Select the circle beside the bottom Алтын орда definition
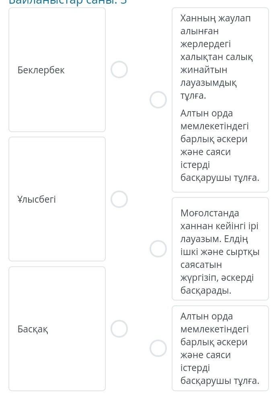The image size is (273, 394). click(x=158, y=348)
